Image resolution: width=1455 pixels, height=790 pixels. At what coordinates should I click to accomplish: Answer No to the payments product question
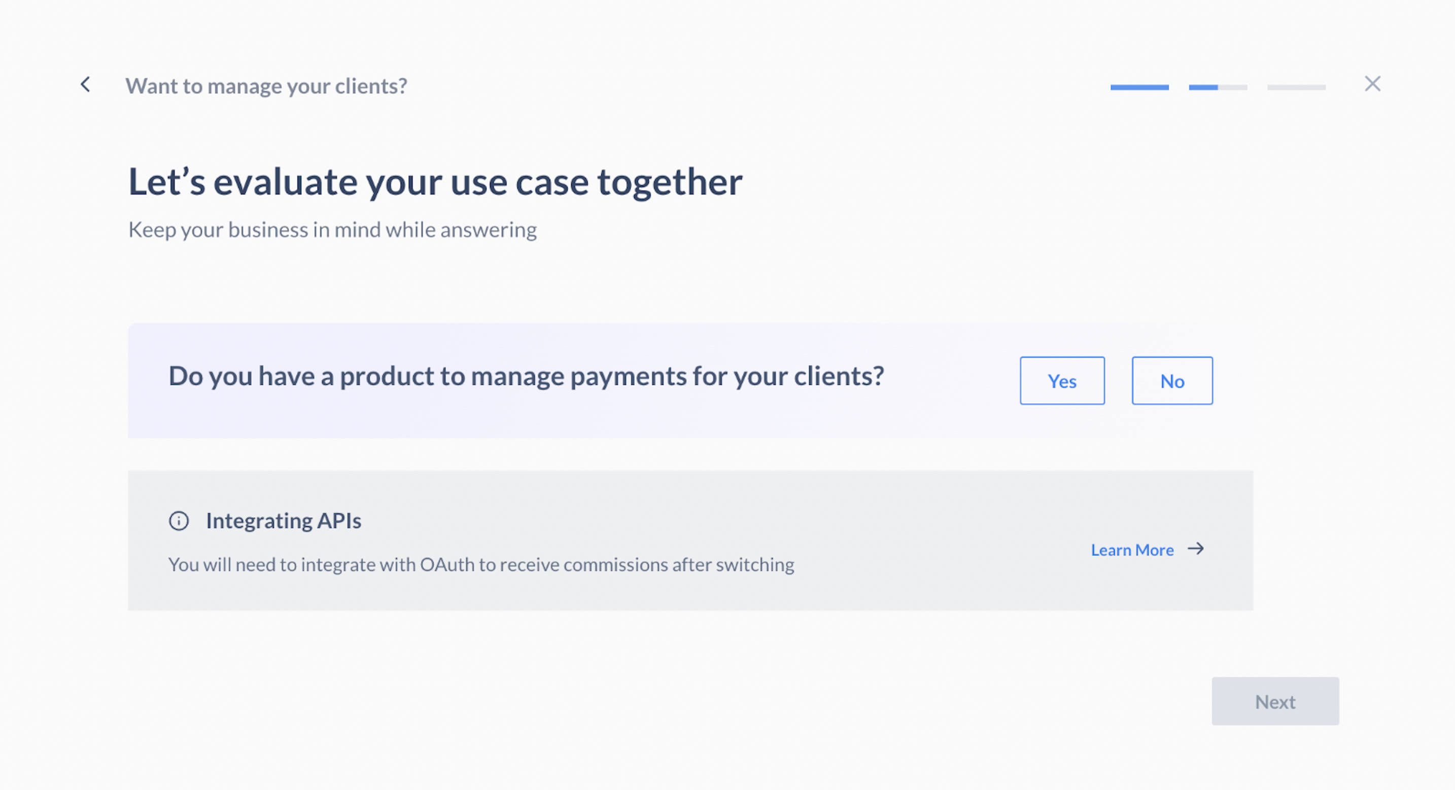click(1172, 381)
